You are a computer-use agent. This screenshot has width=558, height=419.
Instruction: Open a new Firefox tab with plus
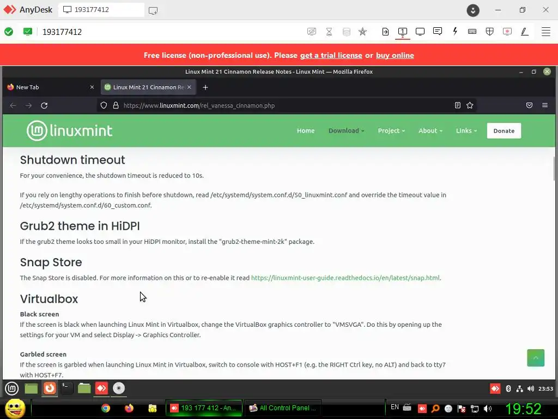pyautogui.click(x=205, y=87)
